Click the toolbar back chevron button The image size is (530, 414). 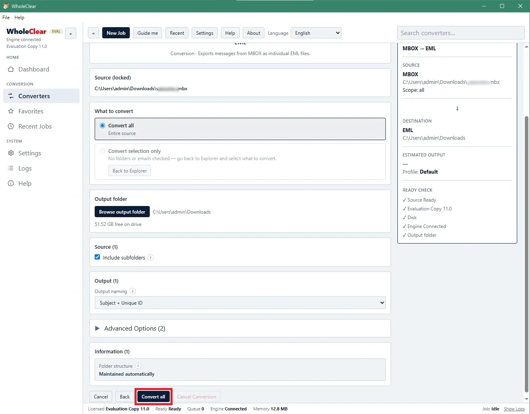93,33
